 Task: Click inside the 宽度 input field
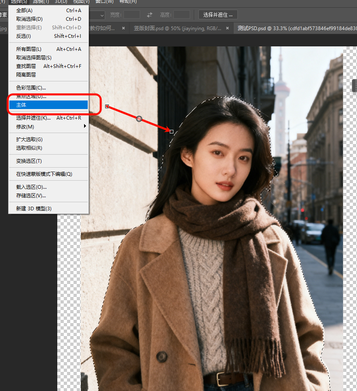[x=132, y=15]
